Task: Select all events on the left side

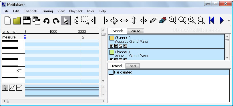Action: click(93, 21)
